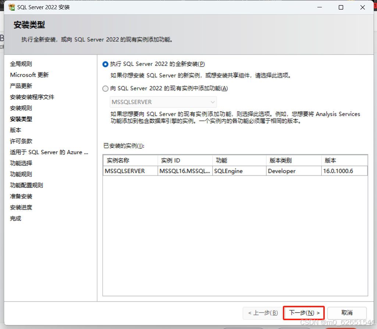Select 版本 step in sidebar
This screenshot has width=377, height=329.
click(15, 130)
